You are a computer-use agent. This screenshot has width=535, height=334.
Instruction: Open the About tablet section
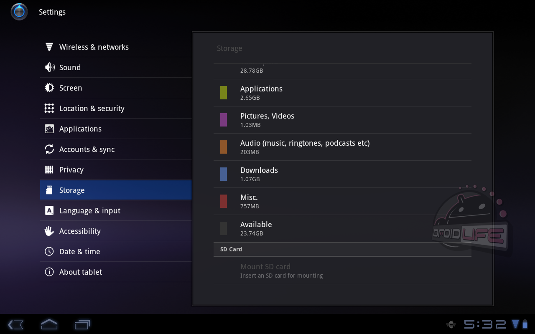pyautogui.click(x=81, y=272)
